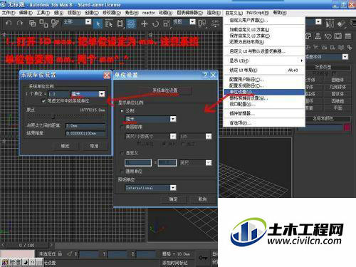Click the Tube object button
Screen dimensions: 356x267
pos(337,94)
